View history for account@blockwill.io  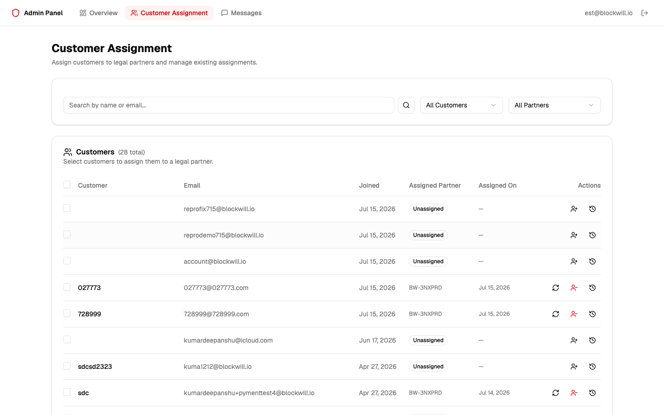point(593,261)
